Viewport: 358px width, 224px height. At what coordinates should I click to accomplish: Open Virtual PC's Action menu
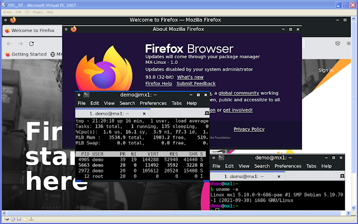coord(7,12)
